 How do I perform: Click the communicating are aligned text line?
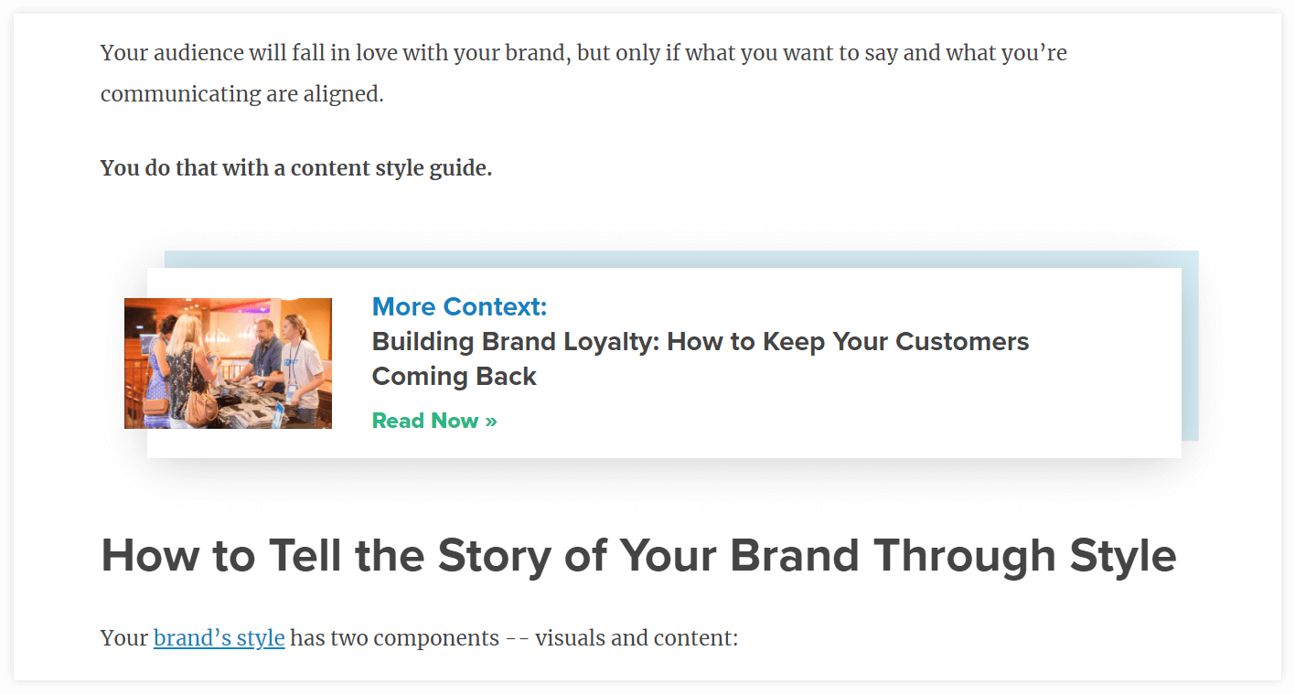coord(242,94)
